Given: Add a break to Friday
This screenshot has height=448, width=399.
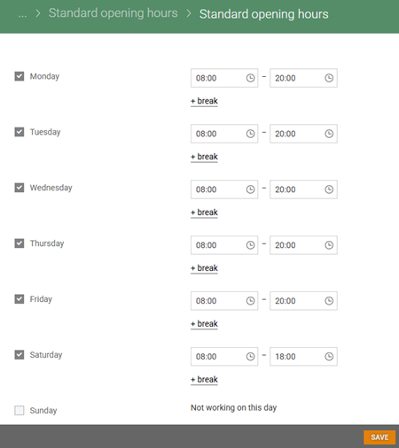Looking at the screenshot, I should (204, 324).
